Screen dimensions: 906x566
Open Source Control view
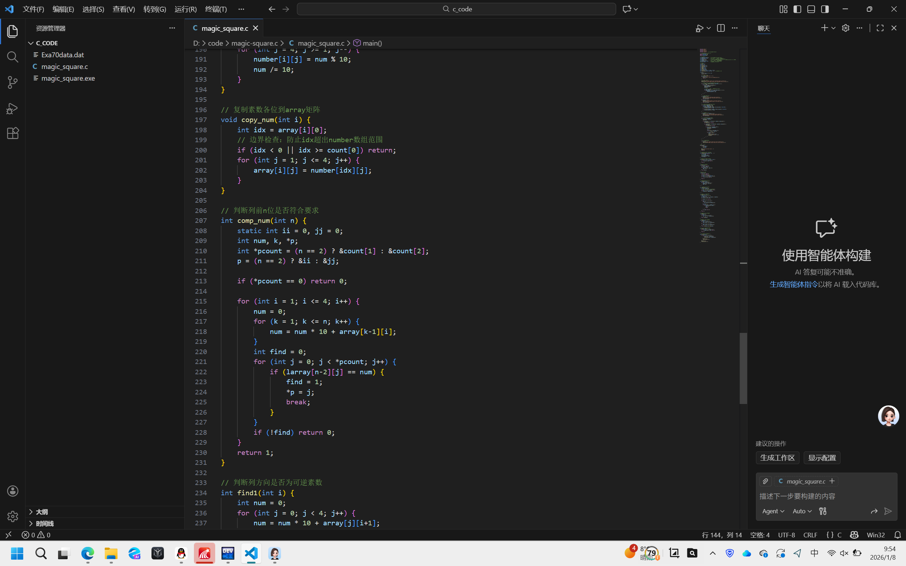[12, 82]
